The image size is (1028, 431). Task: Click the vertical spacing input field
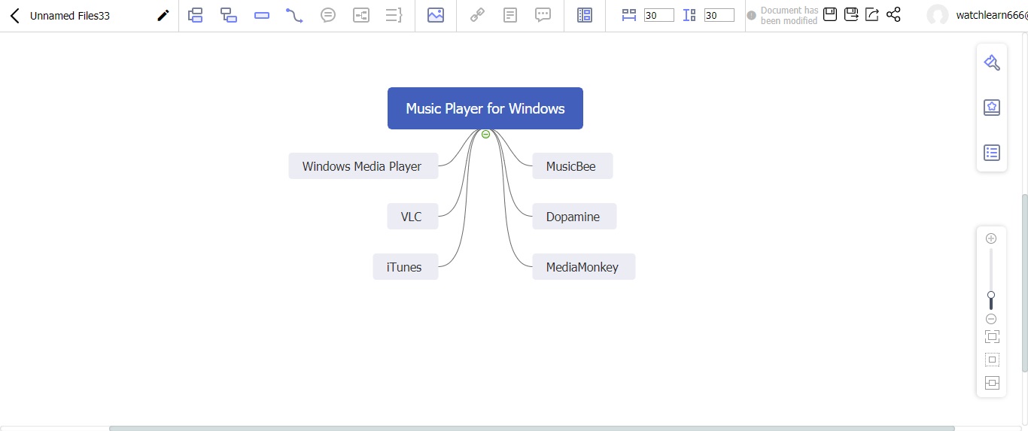719,15
